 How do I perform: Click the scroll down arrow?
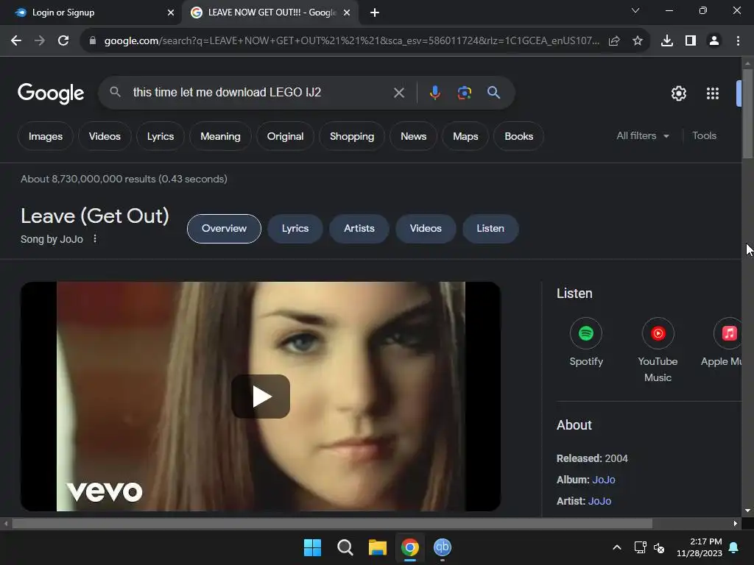pos(747,511)
